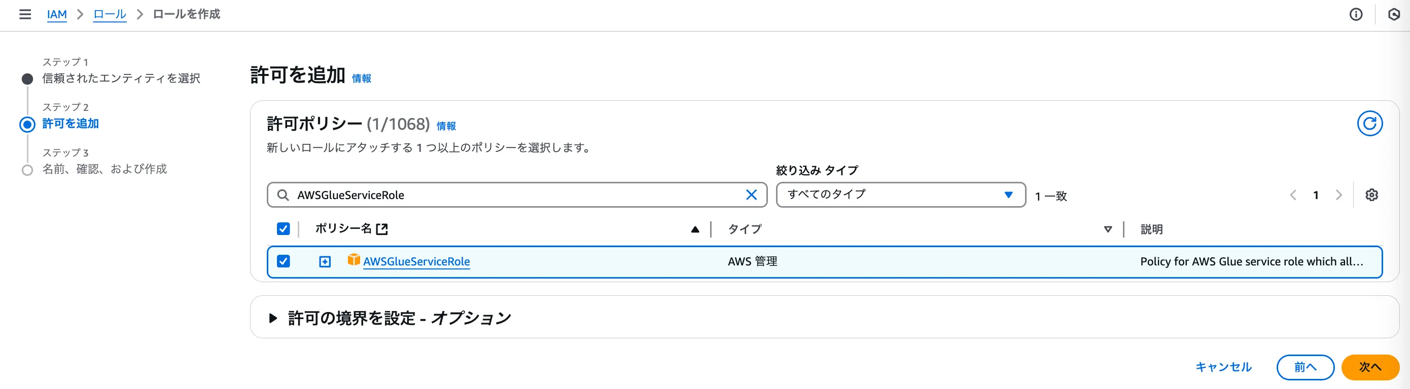Open table preferences gear icon
The width and height of the screenshot is (1410, 389).
pos(1371,195)
